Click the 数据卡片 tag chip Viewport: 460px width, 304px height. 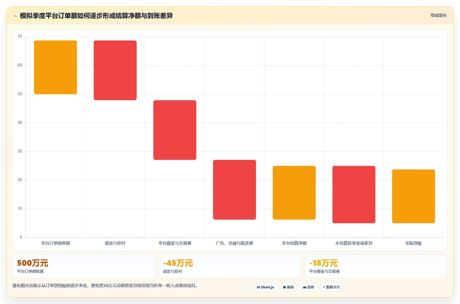(x=332, y=287)
